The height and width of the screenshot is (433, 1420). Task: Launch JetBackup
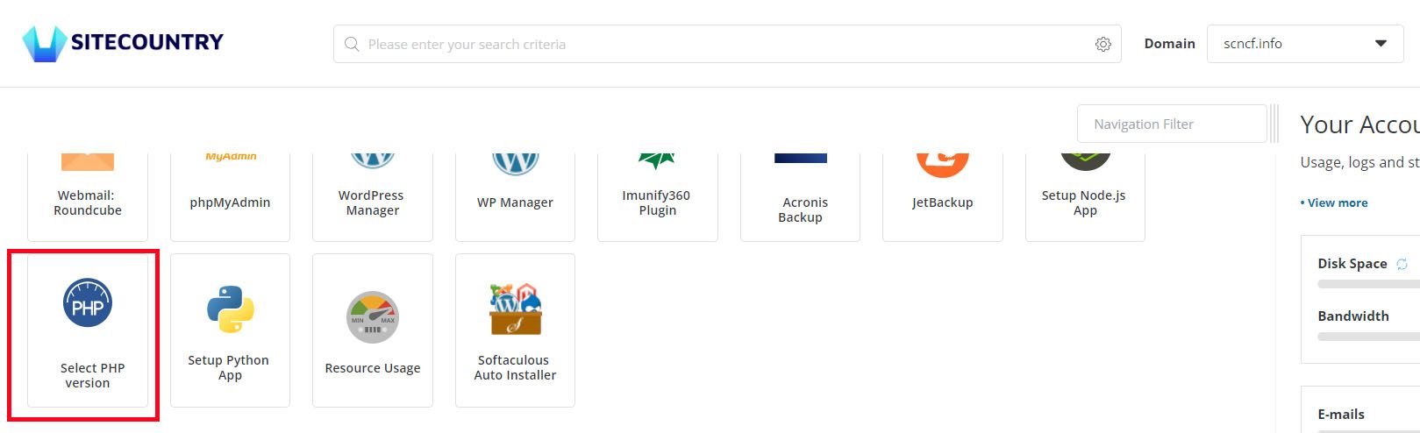(x=943, y=196)
